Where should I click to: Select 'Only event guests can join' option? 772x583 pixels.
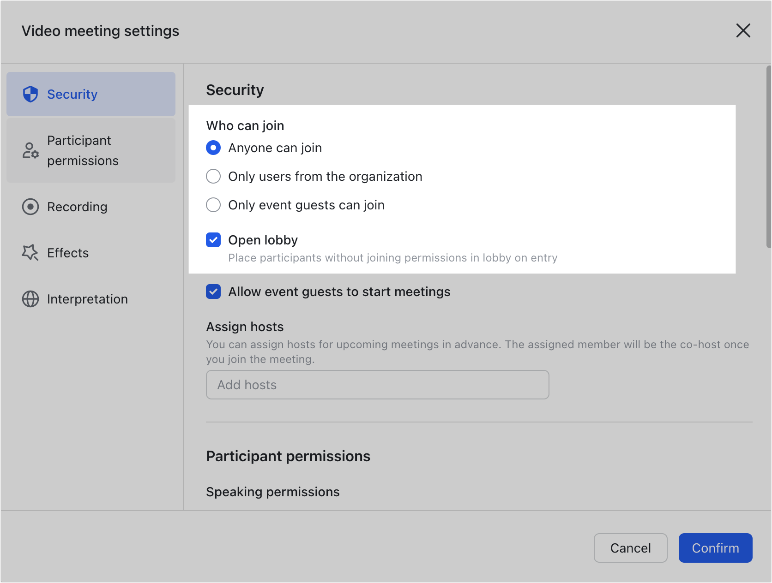(x=213, y=205)
